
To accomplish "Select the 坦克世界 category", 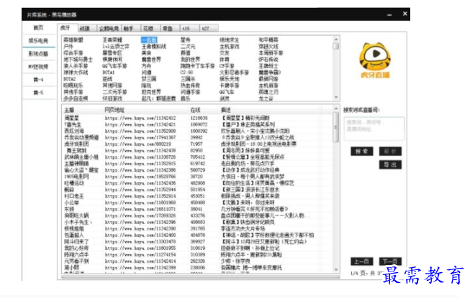I will 151,92.
